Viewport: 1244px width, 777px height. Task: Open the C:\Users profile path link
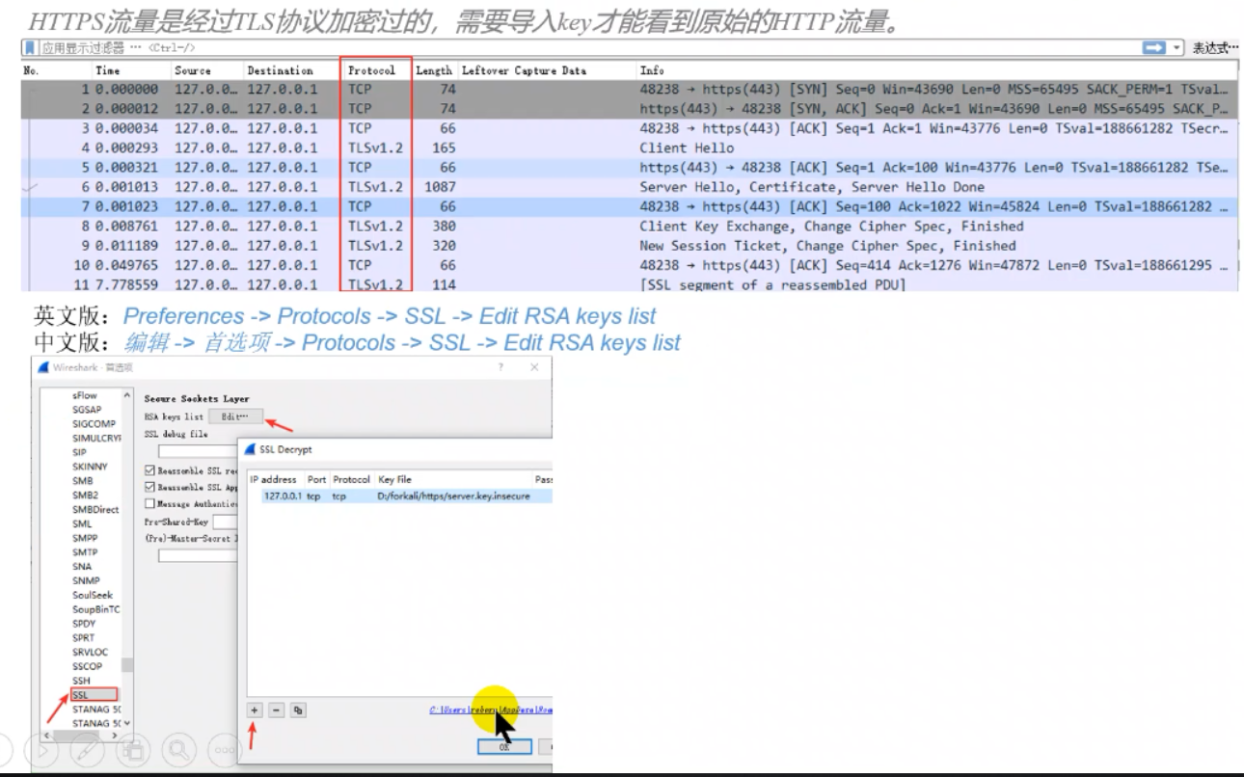click(x=491, y=710)
